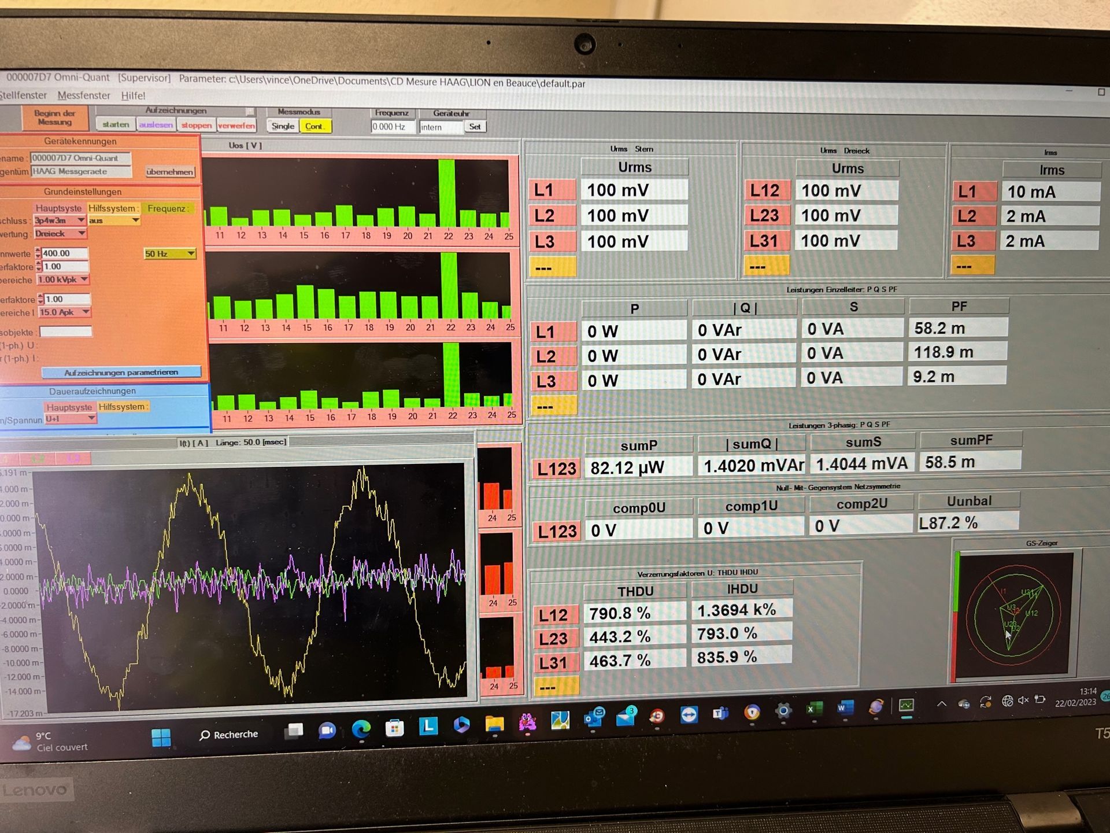Increment the 400.00 nominal value stepper

[x=38, y=250]
